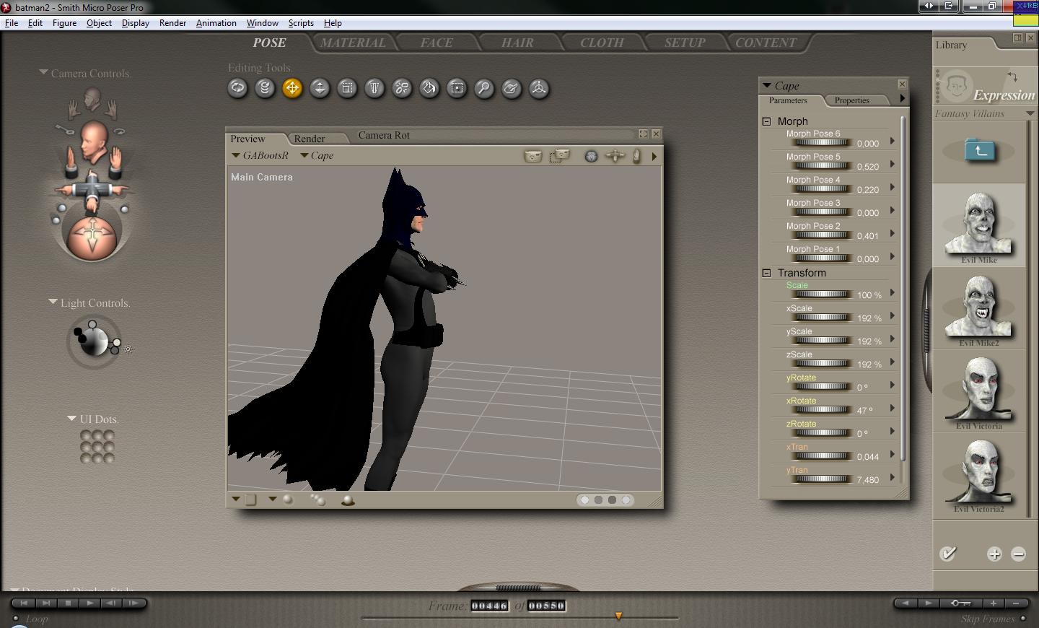1039x628 pixels.
Task: Adjust the xScale parameter dial
Action: [823, 317]
